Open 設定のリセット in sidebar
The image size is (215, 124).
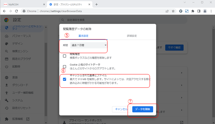tap(21, 108)
